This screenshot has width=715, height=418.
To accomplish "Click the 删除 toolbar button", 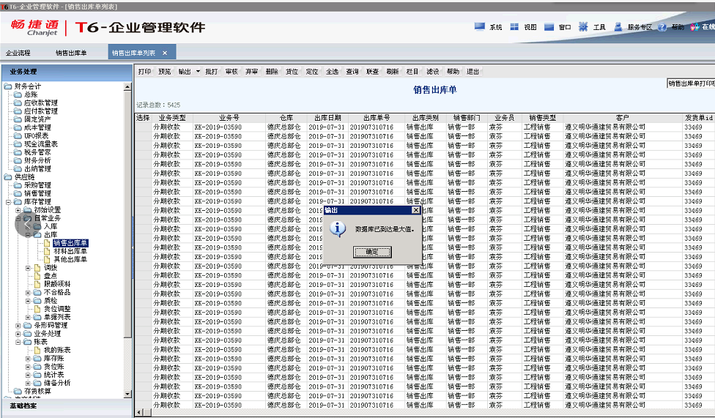I will point(272,72).
